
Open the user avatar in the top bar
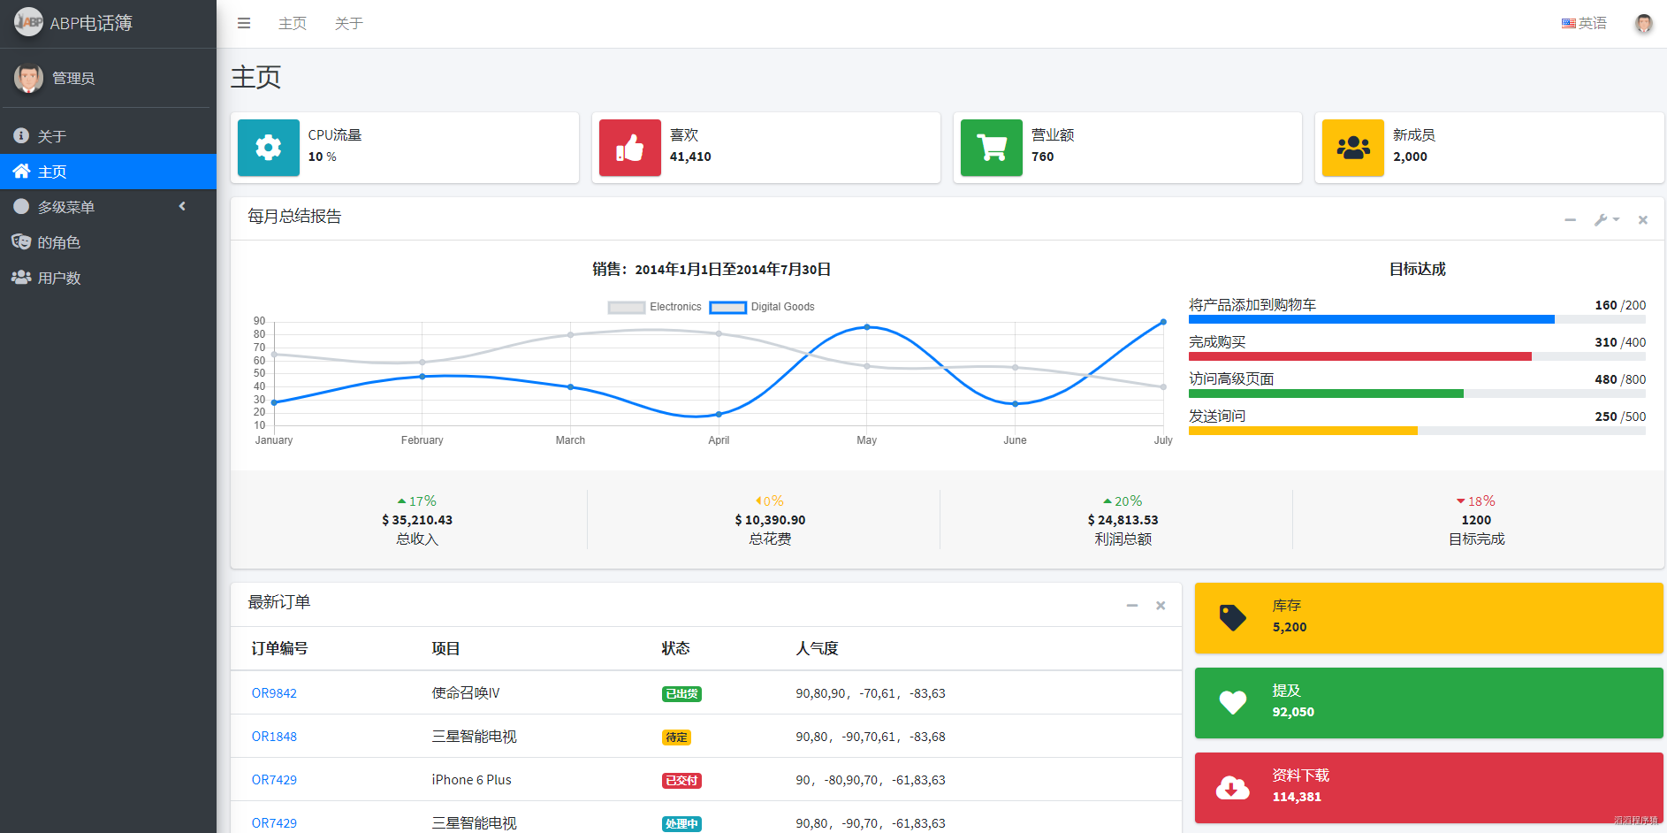click(x=1643, y=23)
